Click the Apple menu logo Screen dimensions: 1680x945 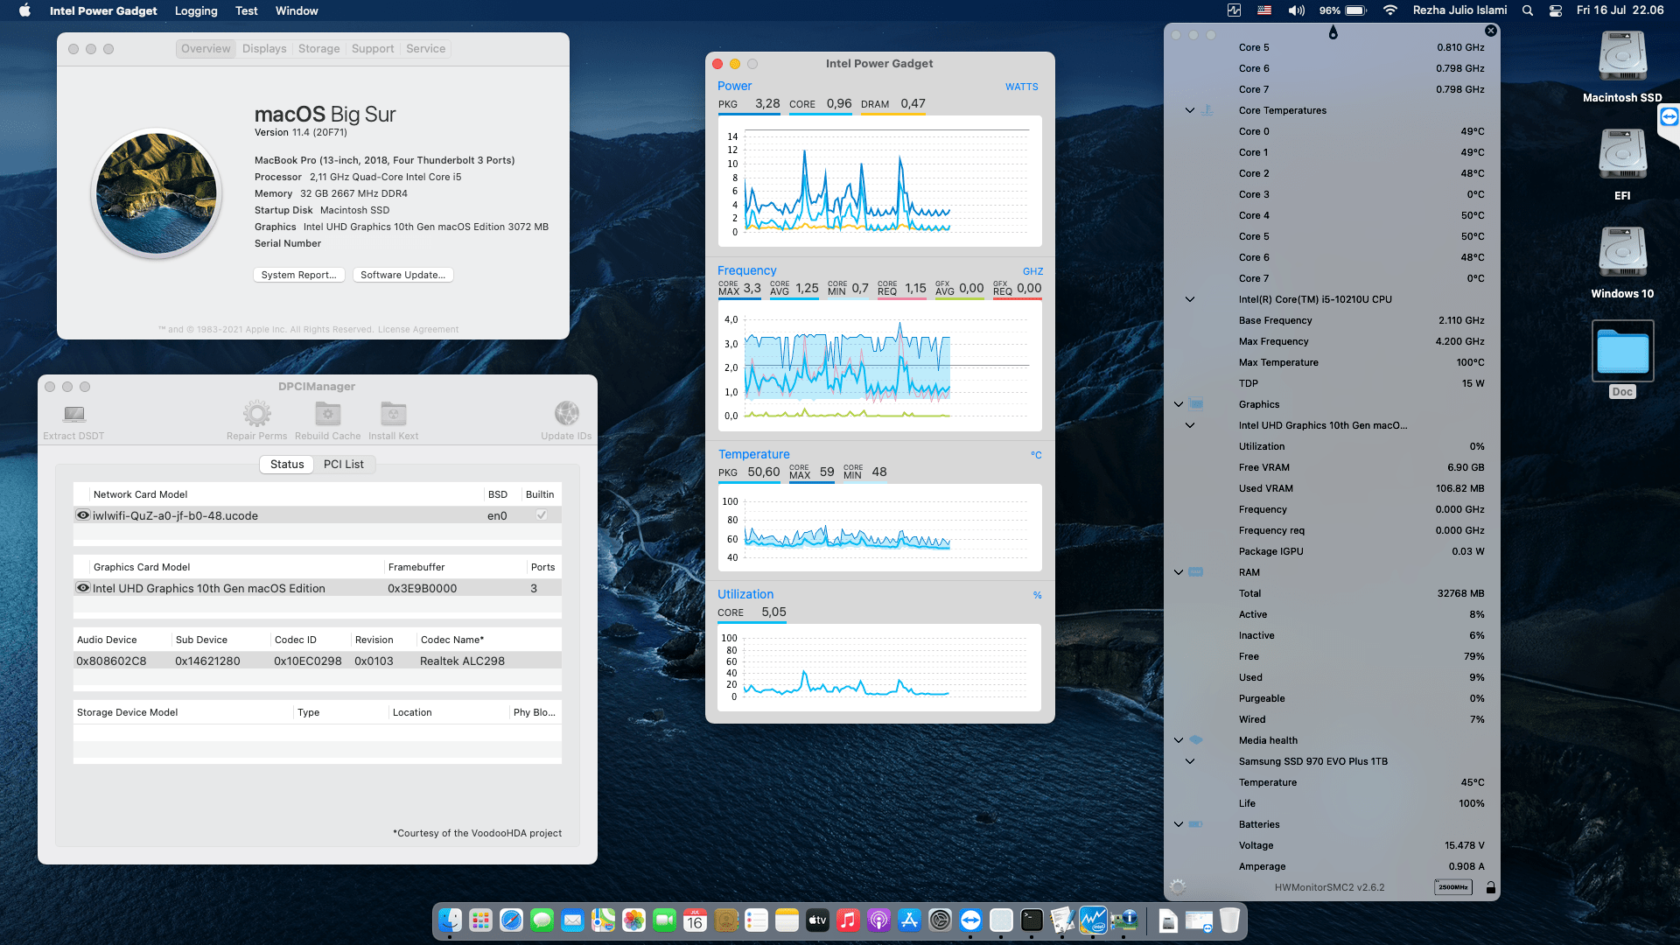[x=24, y=10]
